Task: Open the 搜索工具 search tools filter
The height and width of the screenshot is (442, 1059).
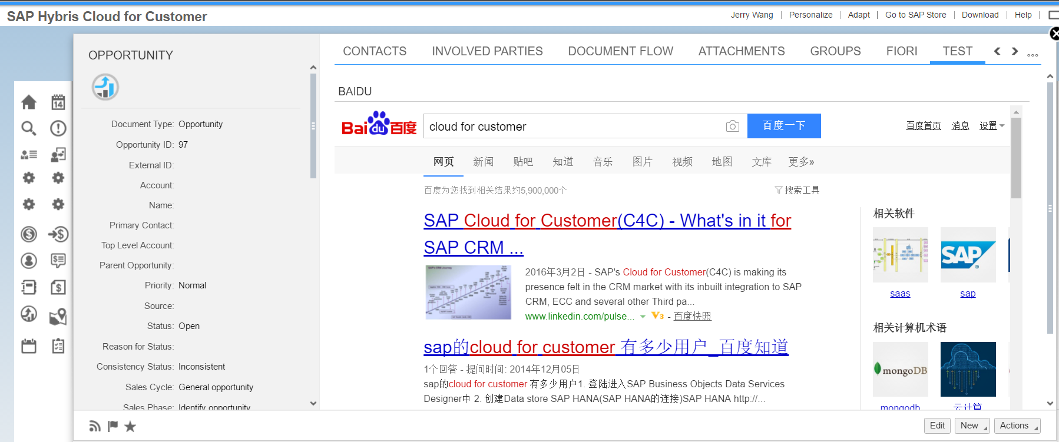Action: coord(797,190)
